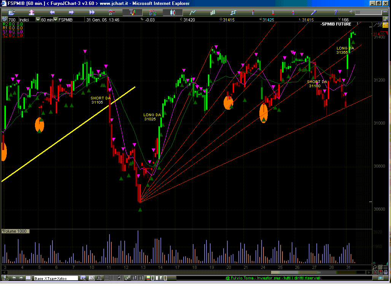Click the single left arrow in top toolbar
The image size is (391, 294).
coord(52,13)
